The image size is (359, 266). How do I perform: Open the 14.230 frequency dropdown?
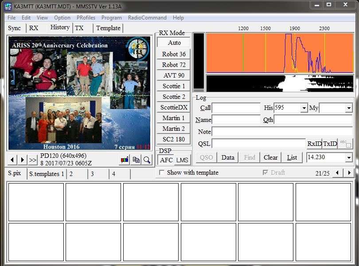point(349,157)
